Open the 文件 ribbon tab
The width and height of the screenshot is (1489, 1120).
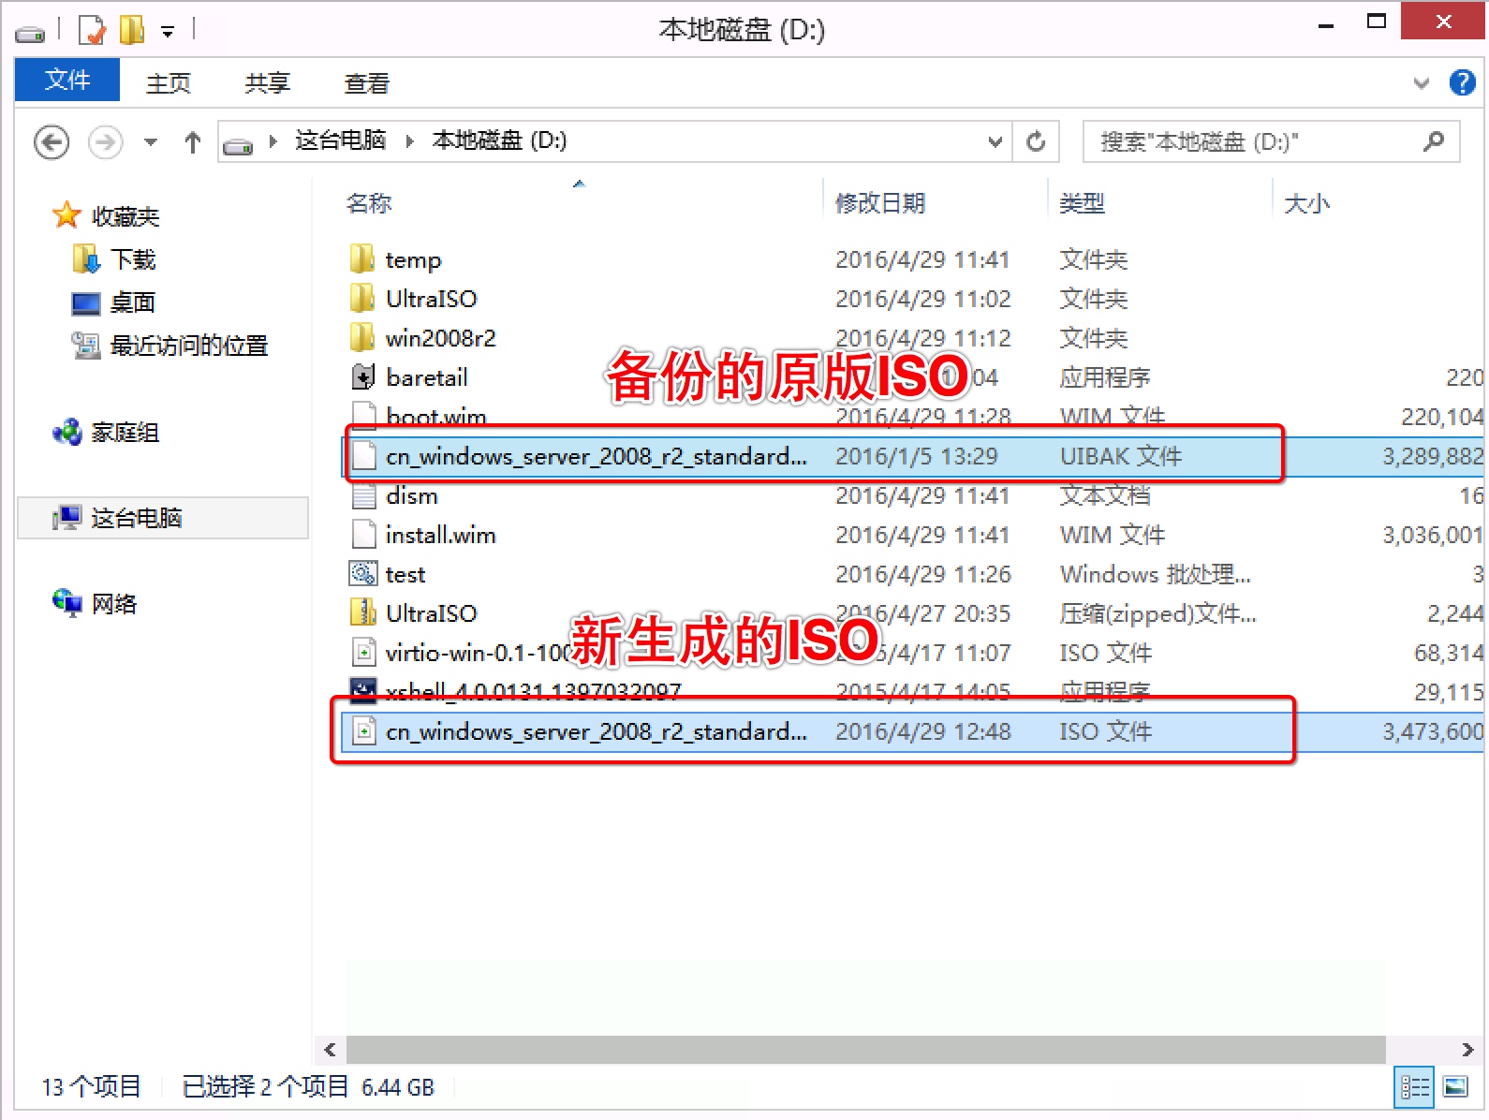point(67,81)
